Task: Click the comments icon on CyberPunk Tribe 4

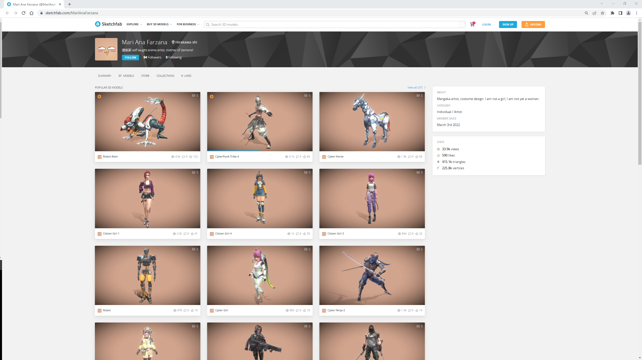Action: pos(297,157)
